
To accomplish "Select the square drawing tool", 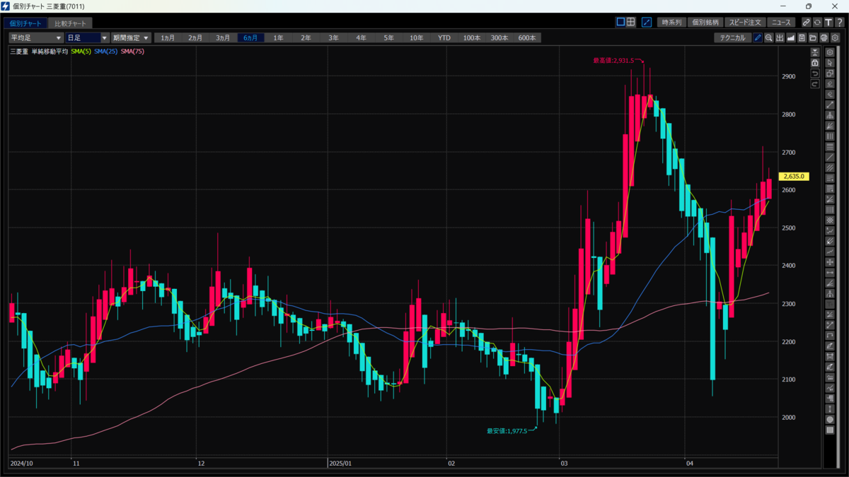I will 830,430.
